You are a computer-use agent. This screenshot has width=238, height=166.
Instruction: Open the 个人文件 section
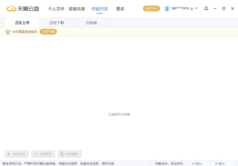pyautogui.click(x=56, y=9)
